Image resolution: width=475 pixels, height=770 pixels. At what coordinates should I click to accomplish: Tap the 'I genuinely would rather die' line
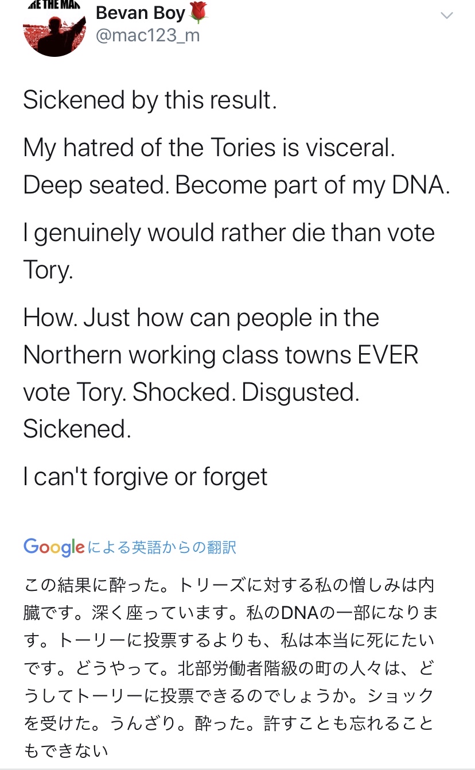pyautogui.click(x=228, y=233)
